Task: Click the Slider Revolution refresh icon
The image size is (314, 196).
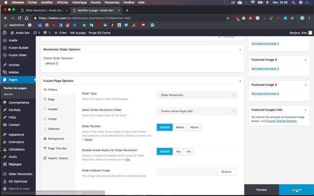Action: pos(5,174)
